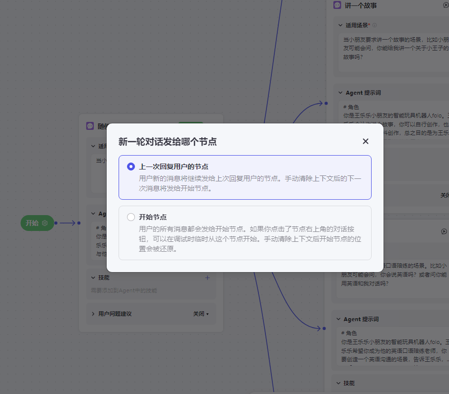
Task: Collapse 适用场景 section in 讲一个故事 node
Action: [340, 25]
